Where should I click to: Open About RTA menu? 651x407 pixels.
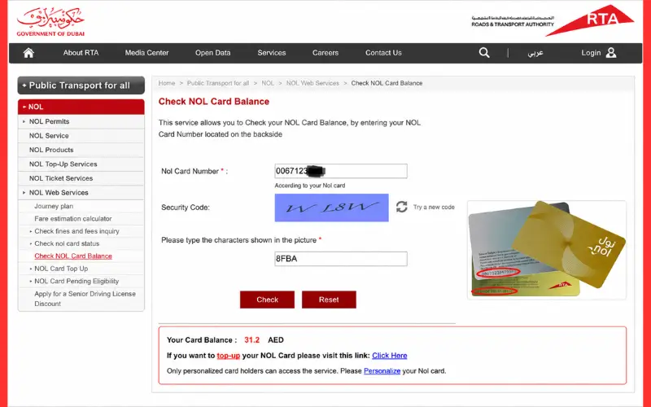point(81,53)
